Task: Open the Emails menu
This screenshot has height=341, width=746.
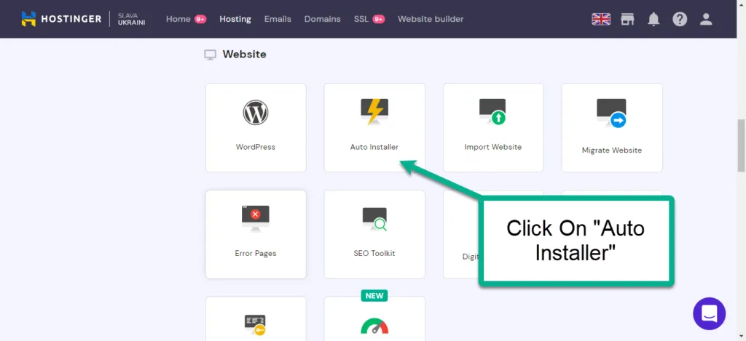Action: pyautogui.click(x=278, y=19)
